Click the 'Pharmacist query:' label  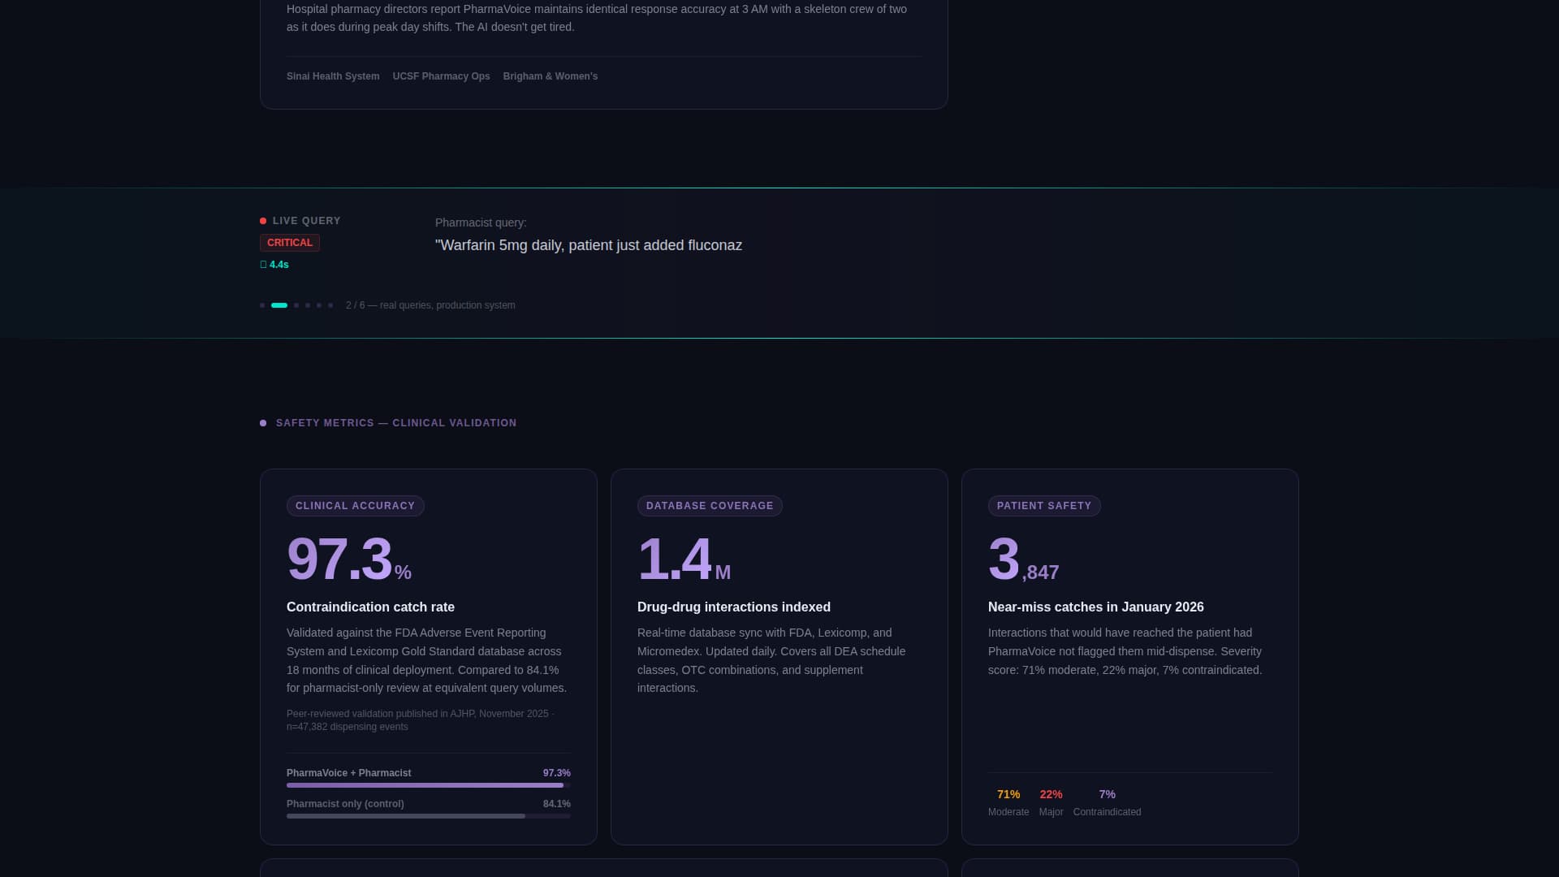[481, 222]
